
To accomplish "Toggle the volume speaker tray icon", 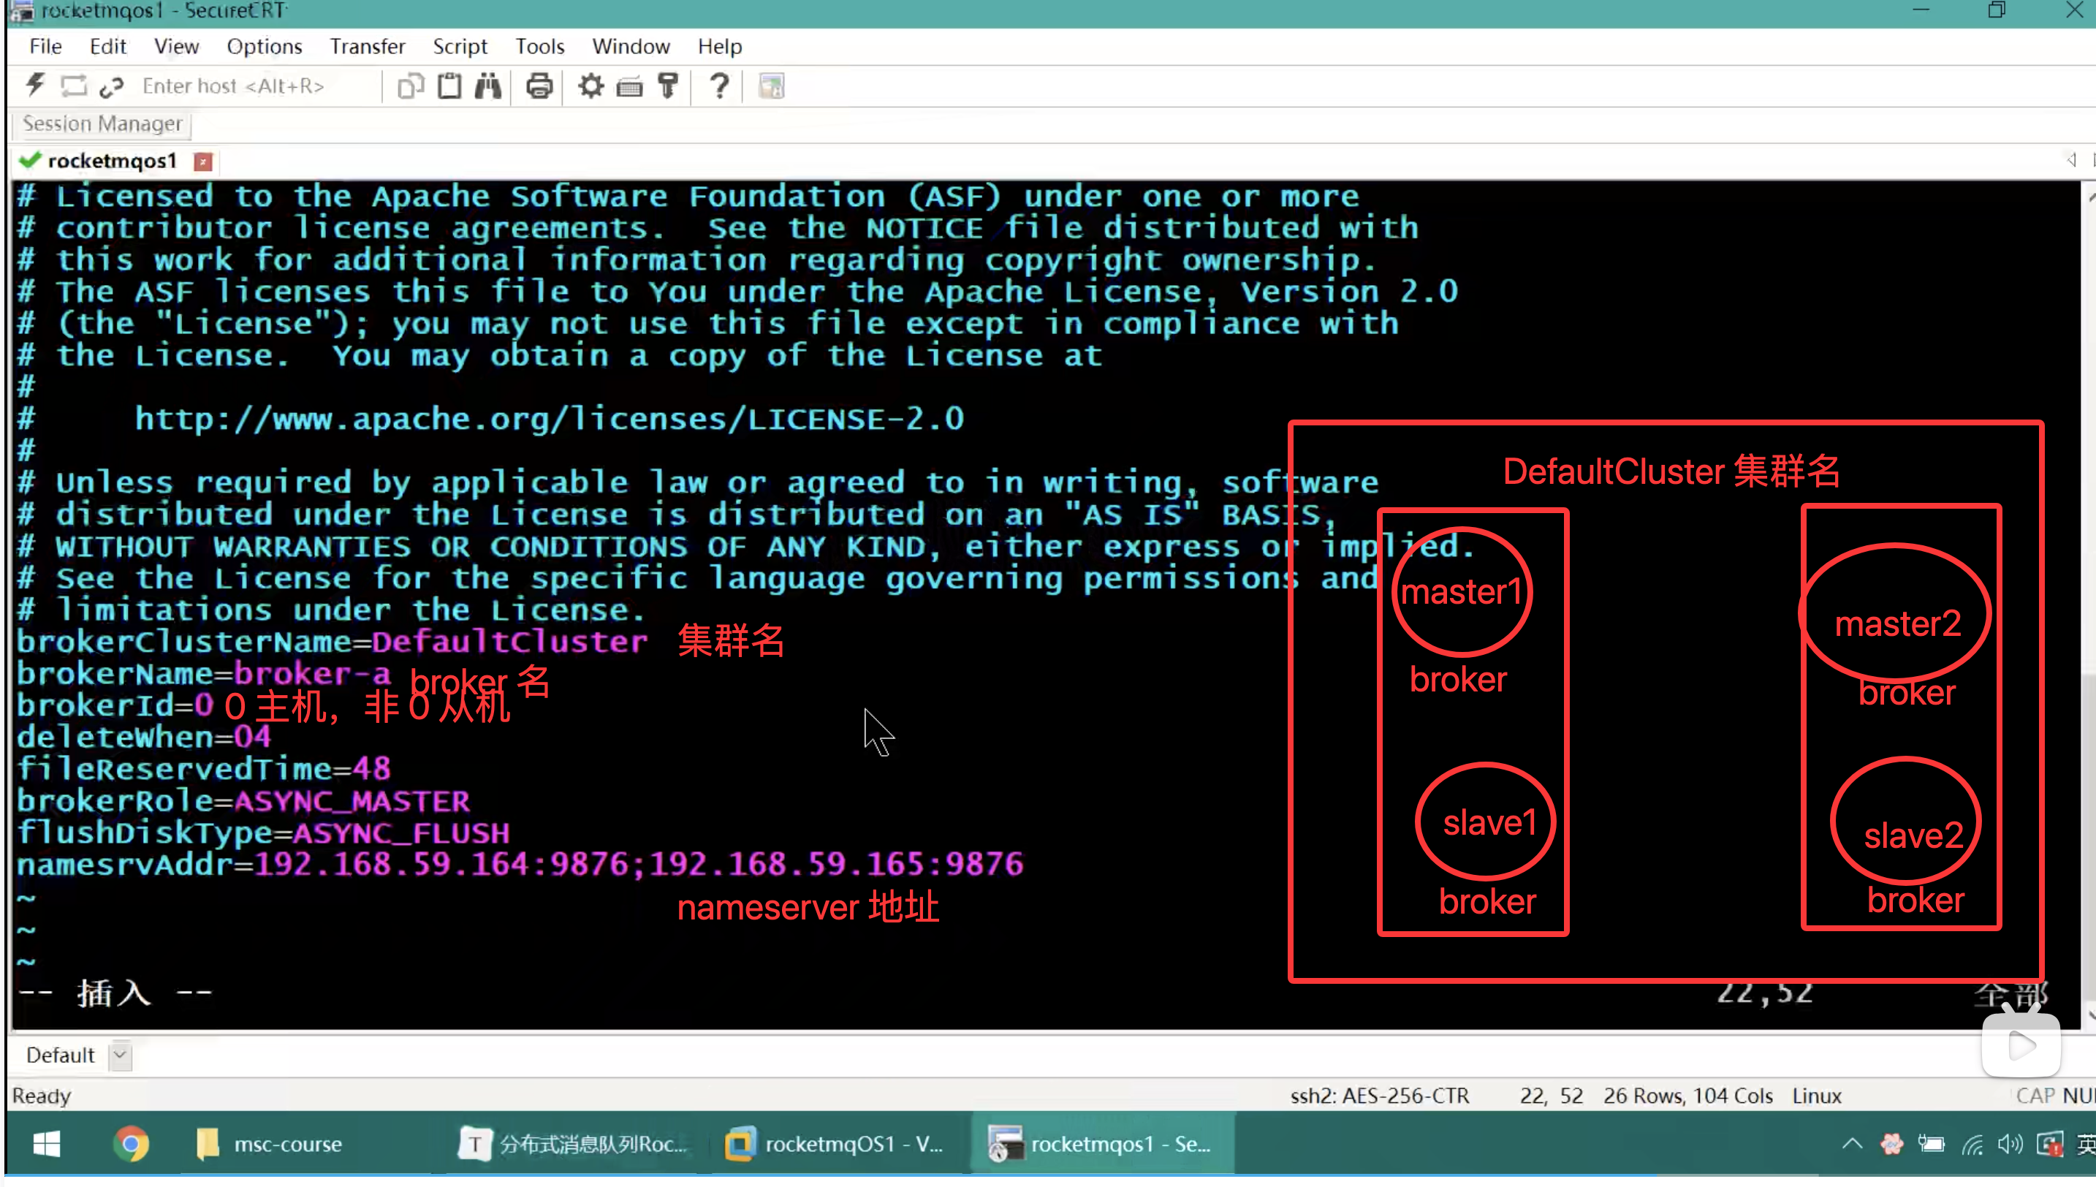I will pos(2010,1144).
